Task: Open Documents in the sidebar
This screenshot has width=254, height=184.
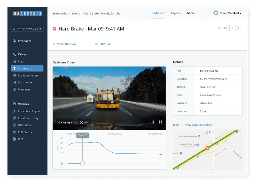Action: click(25, 82)
